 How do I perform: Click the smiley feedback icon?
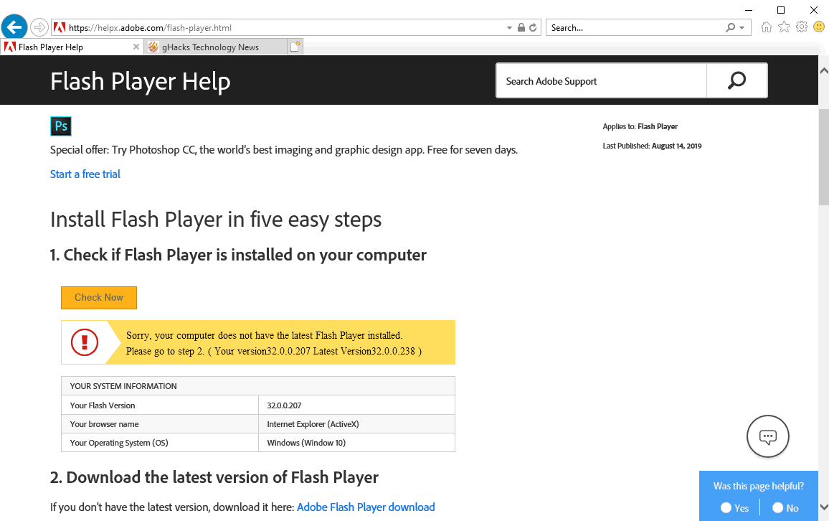tap(819, 27)
